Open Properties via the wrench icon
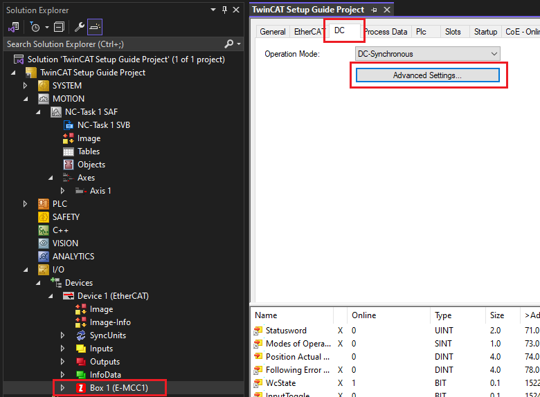This screenshot has width=540, height=397. [79, 27]
